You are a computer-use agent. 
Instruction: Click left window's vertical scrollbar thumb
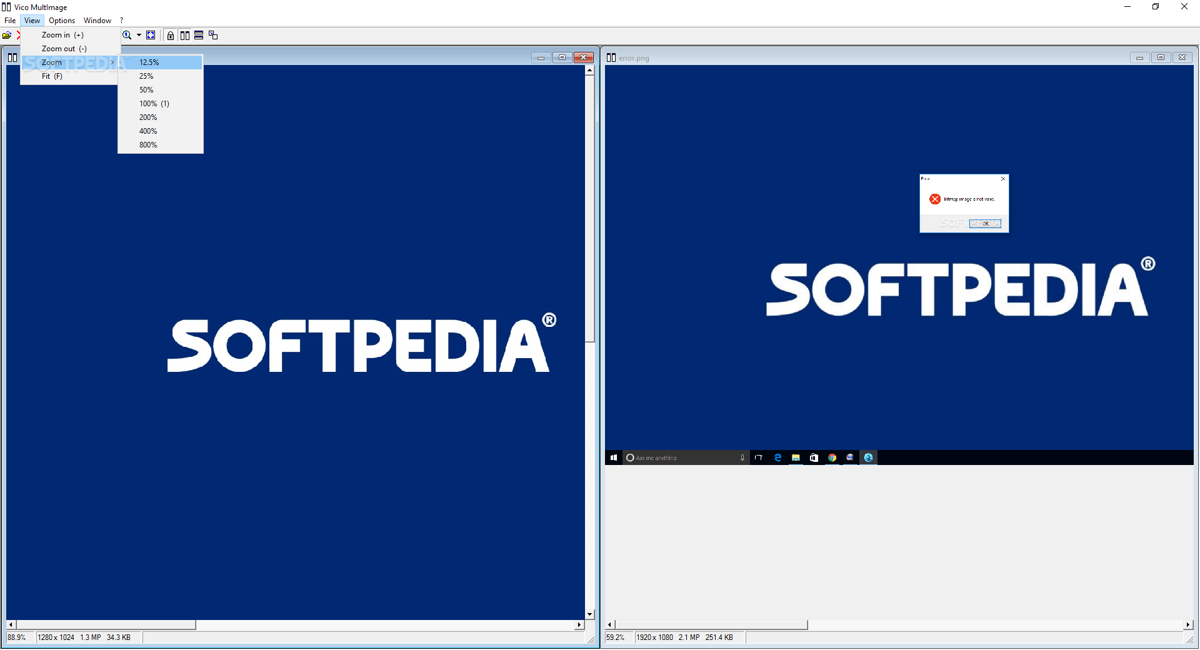[x=589, y=209]
